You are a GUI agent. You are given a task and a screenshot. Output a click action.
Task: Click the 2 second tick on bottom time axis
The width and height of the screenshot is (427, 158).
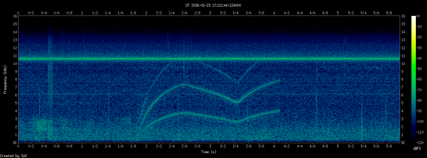[146, 147]
